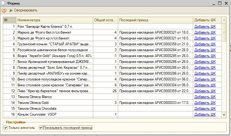Select Ликер десертный "Болс Блю Кюрасао" cell

[54, 68]
